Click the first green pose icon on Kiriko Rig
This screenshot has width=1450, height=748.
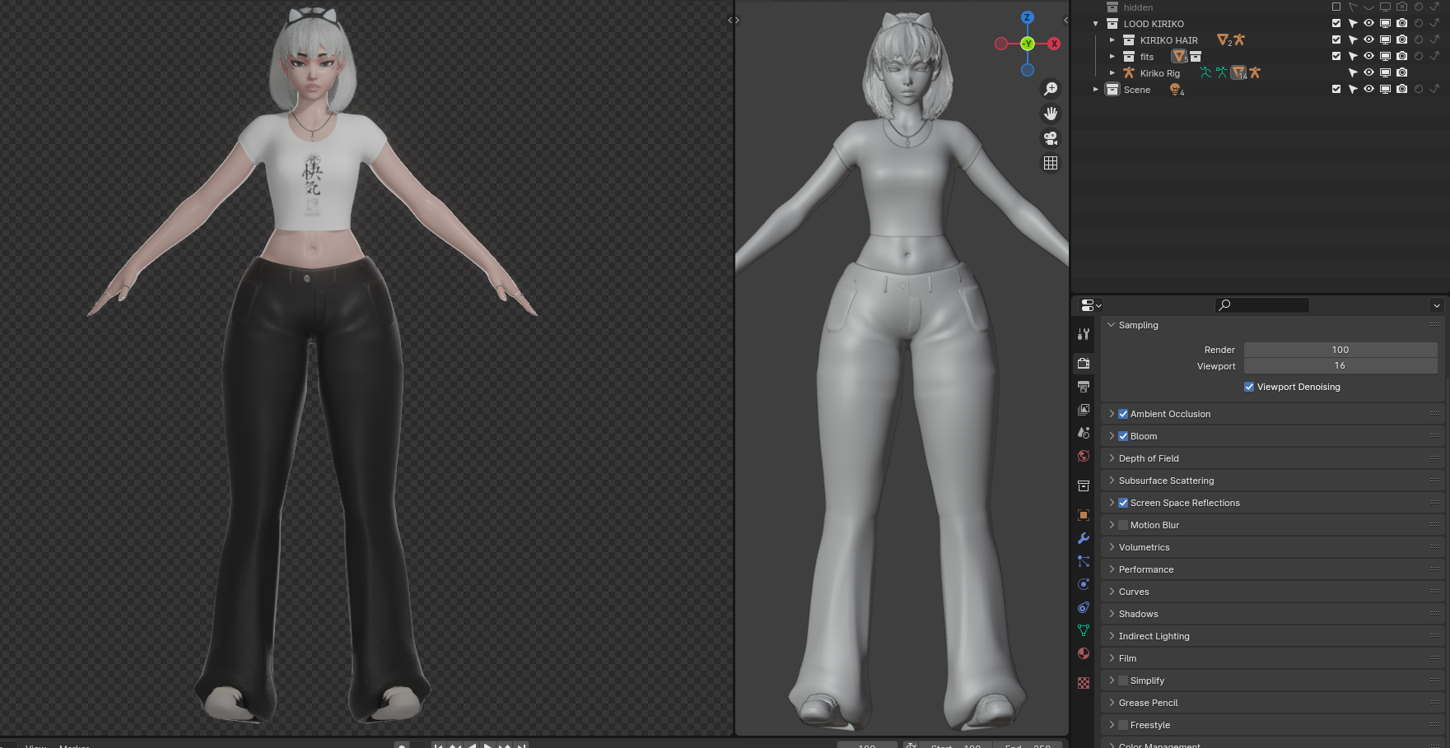(x=1205, y=72)
